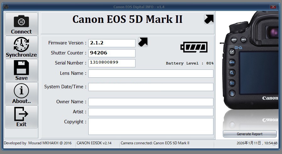The image size is (282, 154).
Task: Open the About info button
Action: pyautogui.click(x=21, y=94)
